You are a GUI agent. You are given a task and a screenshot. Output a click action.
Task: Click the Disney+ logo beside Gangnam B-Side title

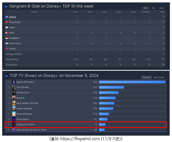click(x=7, y=6)
